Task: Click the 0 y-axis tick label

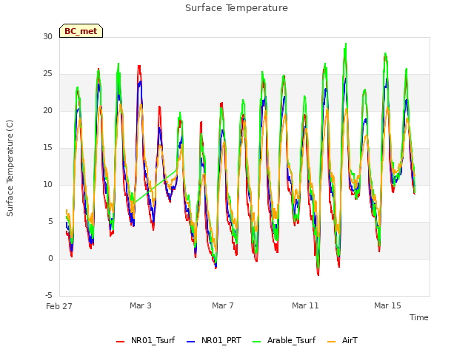Action: tap(50, 258)
